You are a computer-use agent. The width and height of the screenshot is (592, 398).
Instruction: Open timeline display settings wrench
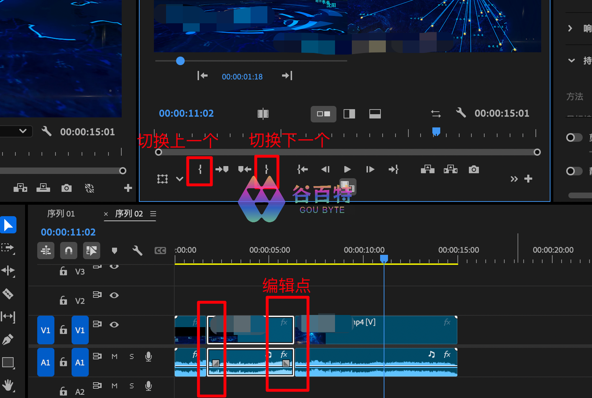tap(137, 251)
